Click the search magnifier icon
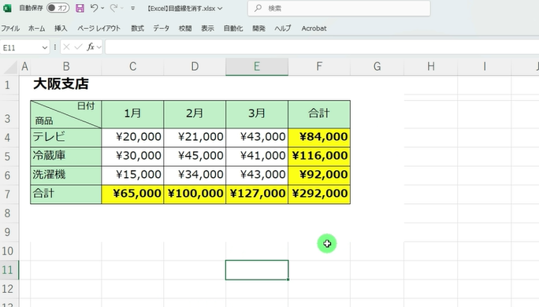Image resolution: width=539 pixels, height=307 pixels. coord(258,8)
